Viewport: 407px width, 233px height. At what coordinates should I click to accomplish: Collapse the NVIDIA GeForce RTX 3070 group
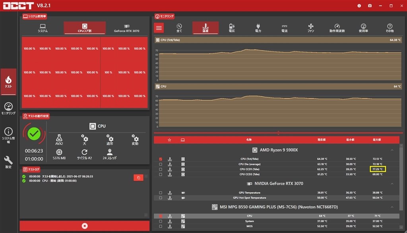pos(392,184)
